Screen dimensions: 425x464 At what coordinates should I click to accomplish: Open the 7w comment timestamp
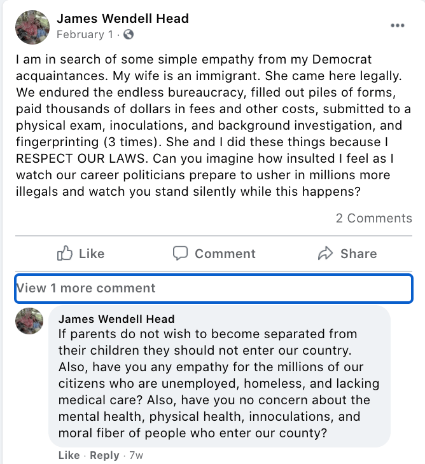(x=136, y=455)
